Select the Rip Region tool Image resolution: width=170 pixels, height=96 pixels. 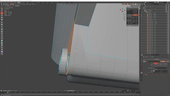(x=2, y=54)
